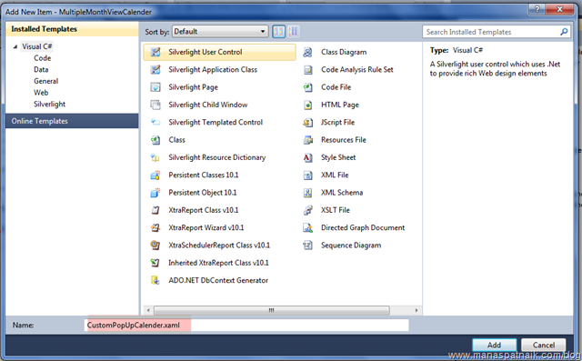
Task: Select the ADO.NET DbContext Generator icon
Action: click(156, 280)
